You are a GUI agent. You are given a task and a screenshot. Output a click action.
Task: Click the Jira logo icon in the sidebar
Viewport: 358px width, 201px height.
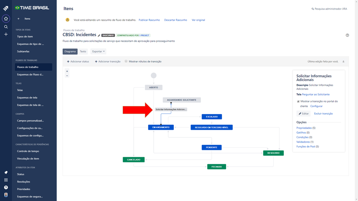[6, 9]
